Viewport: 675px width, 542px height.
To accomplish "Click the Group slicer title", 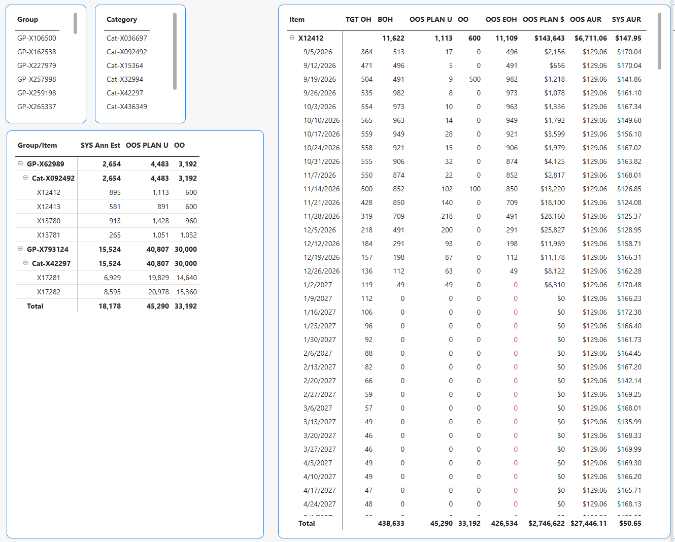I will [x=27, y=19].
